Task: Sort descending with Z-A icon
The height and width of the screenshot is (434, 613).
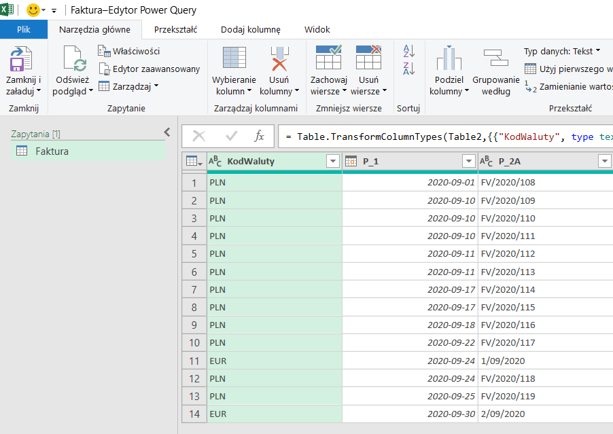Action: 409,68
